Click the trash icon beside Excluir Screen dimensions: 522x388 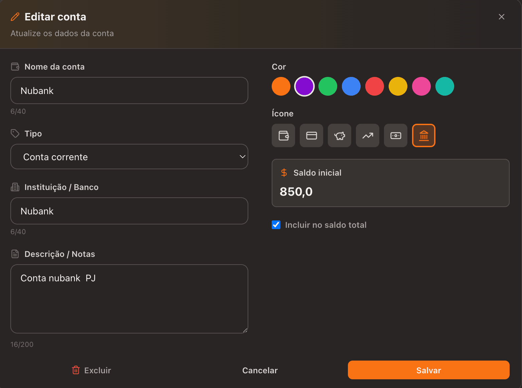[x=76, y=370]
